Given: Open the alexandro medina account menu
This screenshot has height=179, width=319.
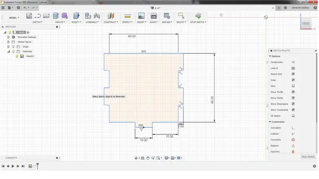Looking at the screenshot, I should pos(300,8).
